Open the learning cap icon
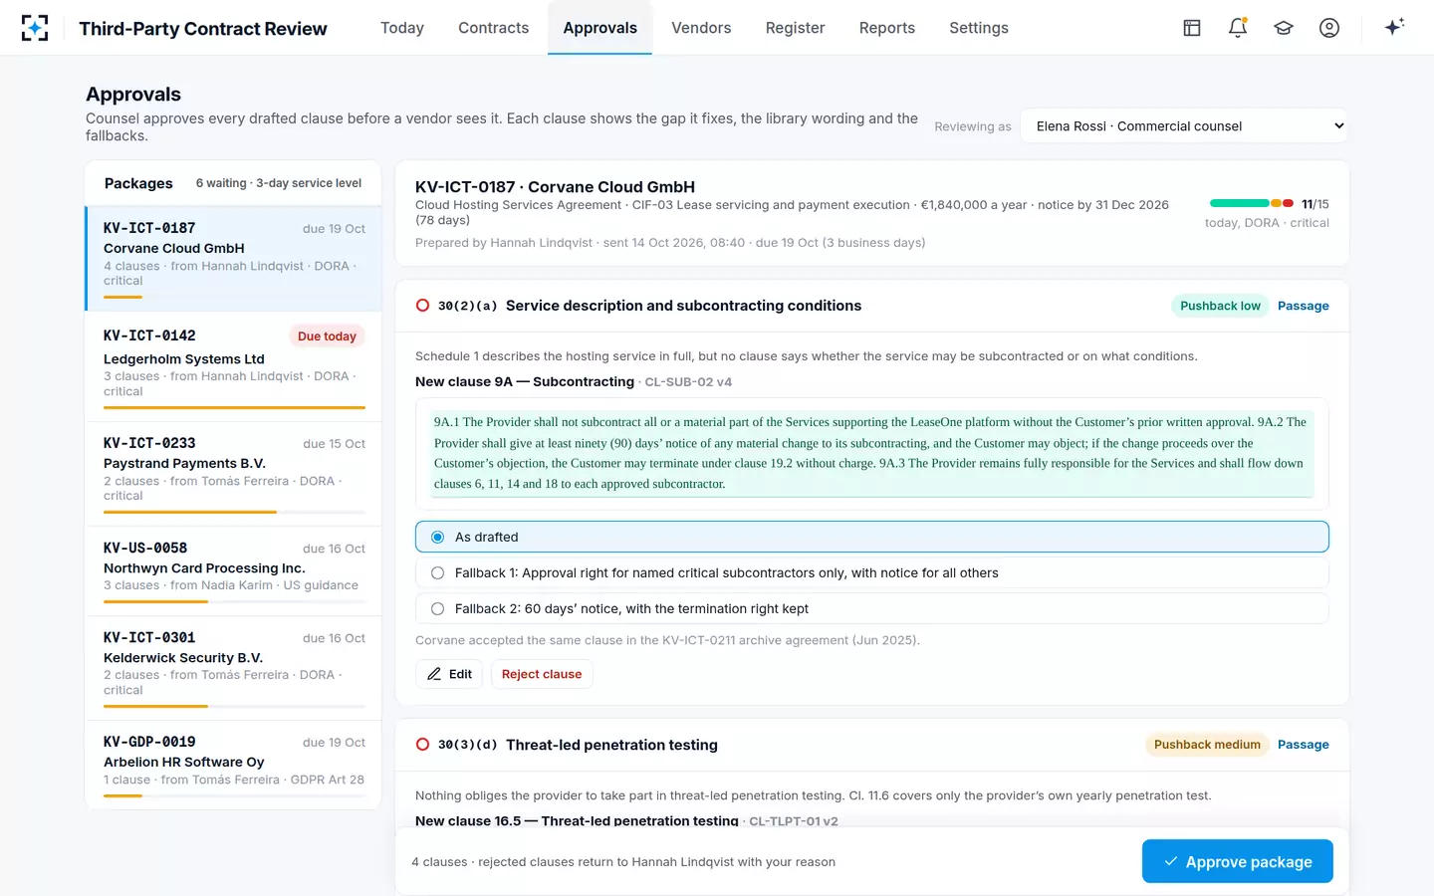The height and width of the screenshot is (896, 1434). [1284, 28]
